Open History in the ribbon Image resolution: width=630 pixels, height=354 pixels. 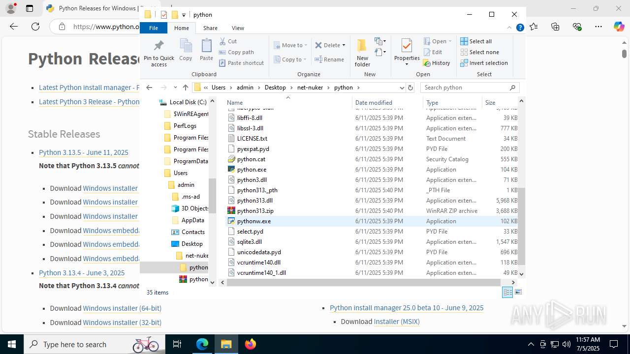point(437,63)
